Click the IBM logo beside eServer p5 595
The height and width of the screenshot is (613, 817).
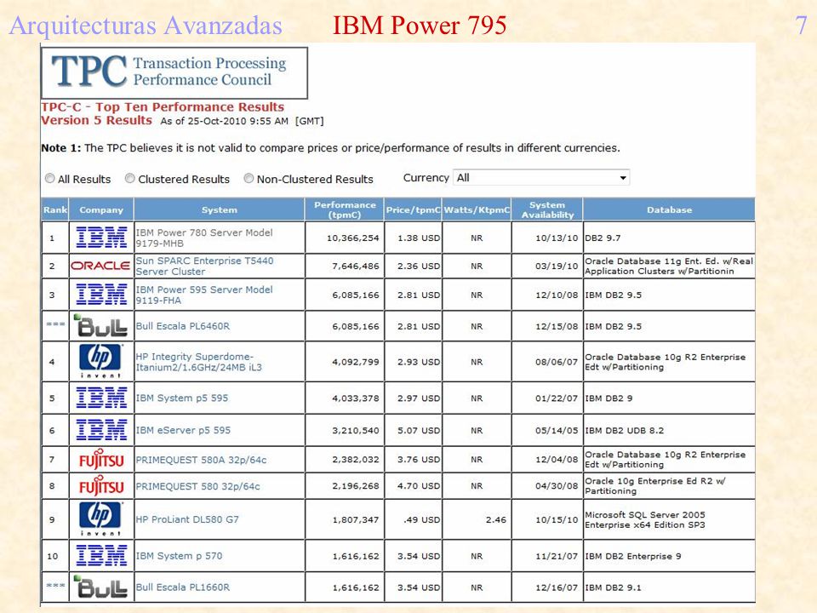click(x=101, y=430)
